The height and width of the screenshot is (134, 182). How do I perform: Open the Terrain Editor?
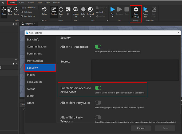(x=45, y=11)
